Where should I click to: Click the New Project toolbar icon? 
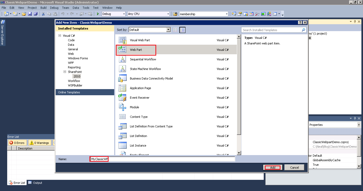(x=6, y=14)
